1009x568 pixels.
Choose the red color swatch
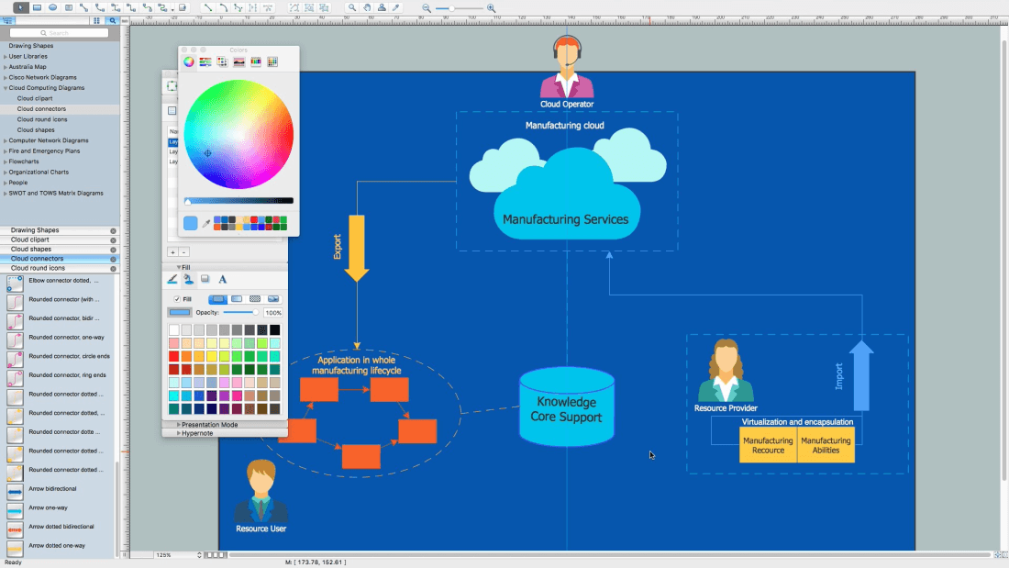(x=173, y=356)
